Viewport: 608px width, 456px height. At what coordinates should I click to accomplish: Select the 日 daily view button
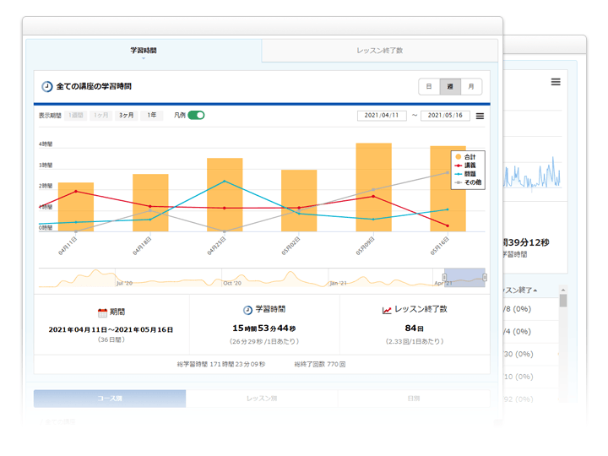click(x=429, y=86)
